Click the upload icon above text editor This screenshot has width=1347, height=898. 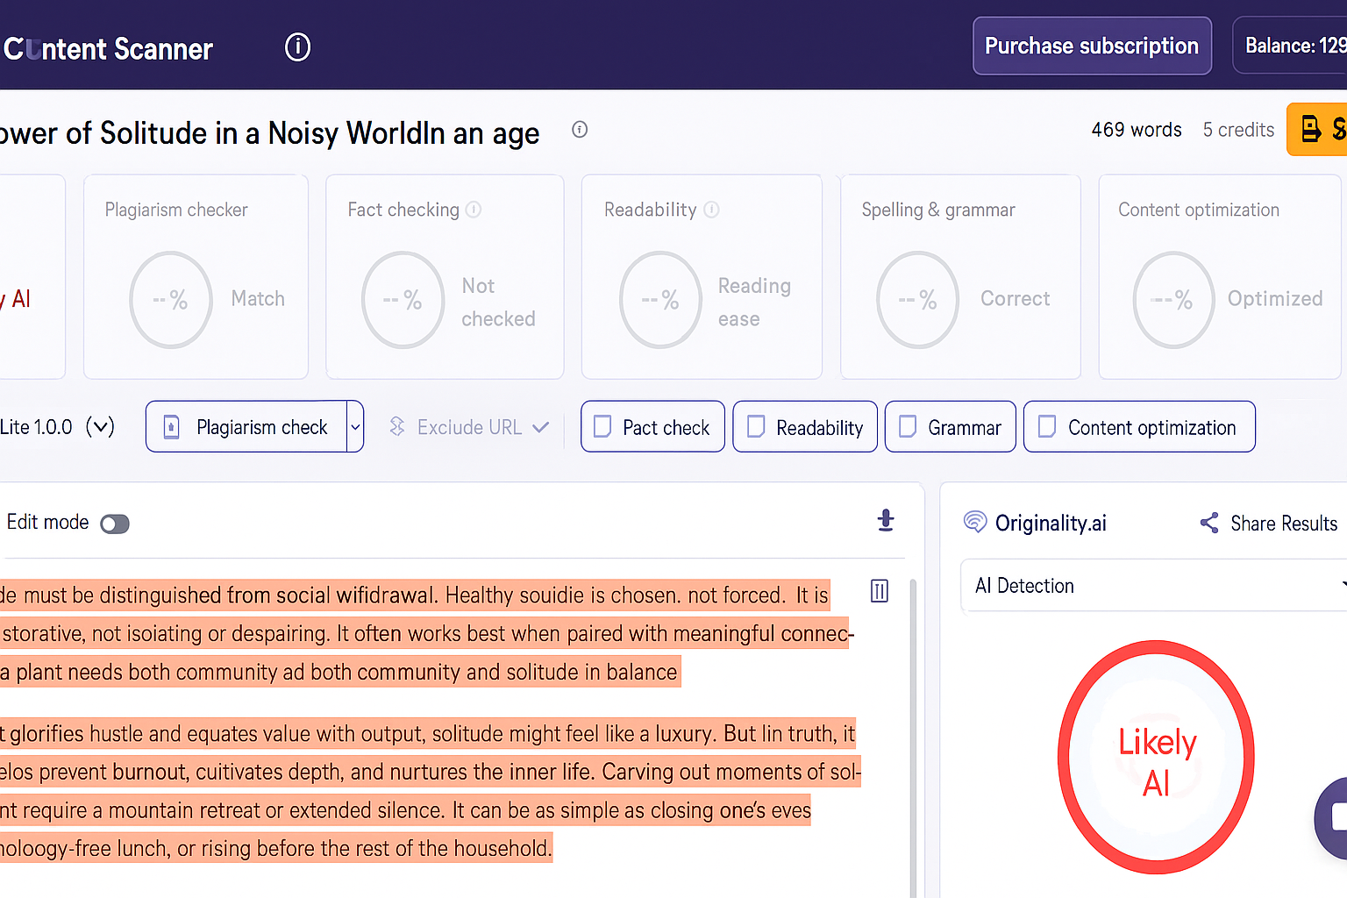886,521
